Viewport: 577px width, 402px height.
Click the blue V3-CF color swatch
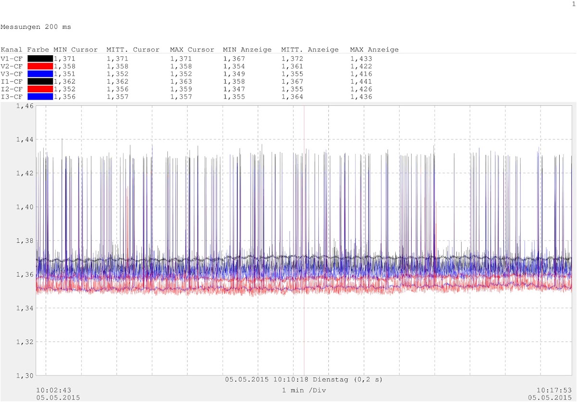coord(40,74)
